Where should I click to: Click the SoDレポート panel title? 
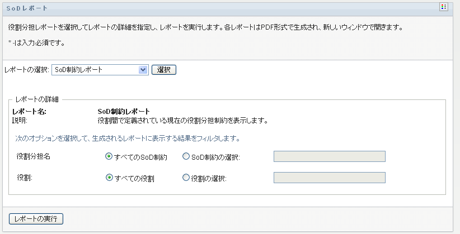[27, 8]
